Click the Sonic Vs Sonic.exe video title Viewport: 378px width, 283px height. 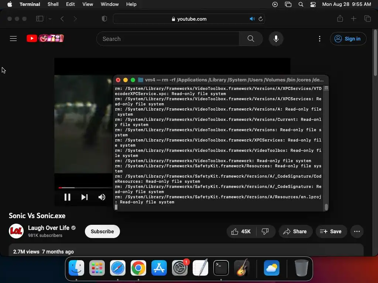pos(37,216)
